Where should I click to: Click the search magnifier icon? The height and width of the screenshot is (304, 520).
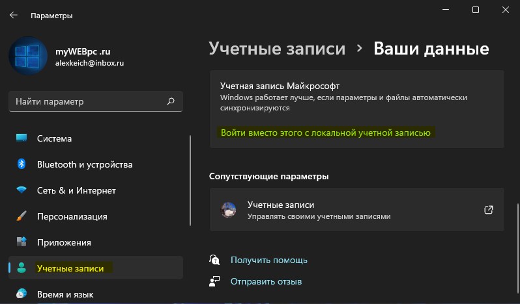point(171,101)
